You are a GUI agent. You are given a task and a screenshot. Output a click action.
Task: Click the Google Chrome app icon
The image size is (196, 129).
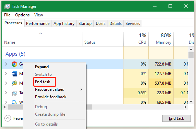pos(14,64)
